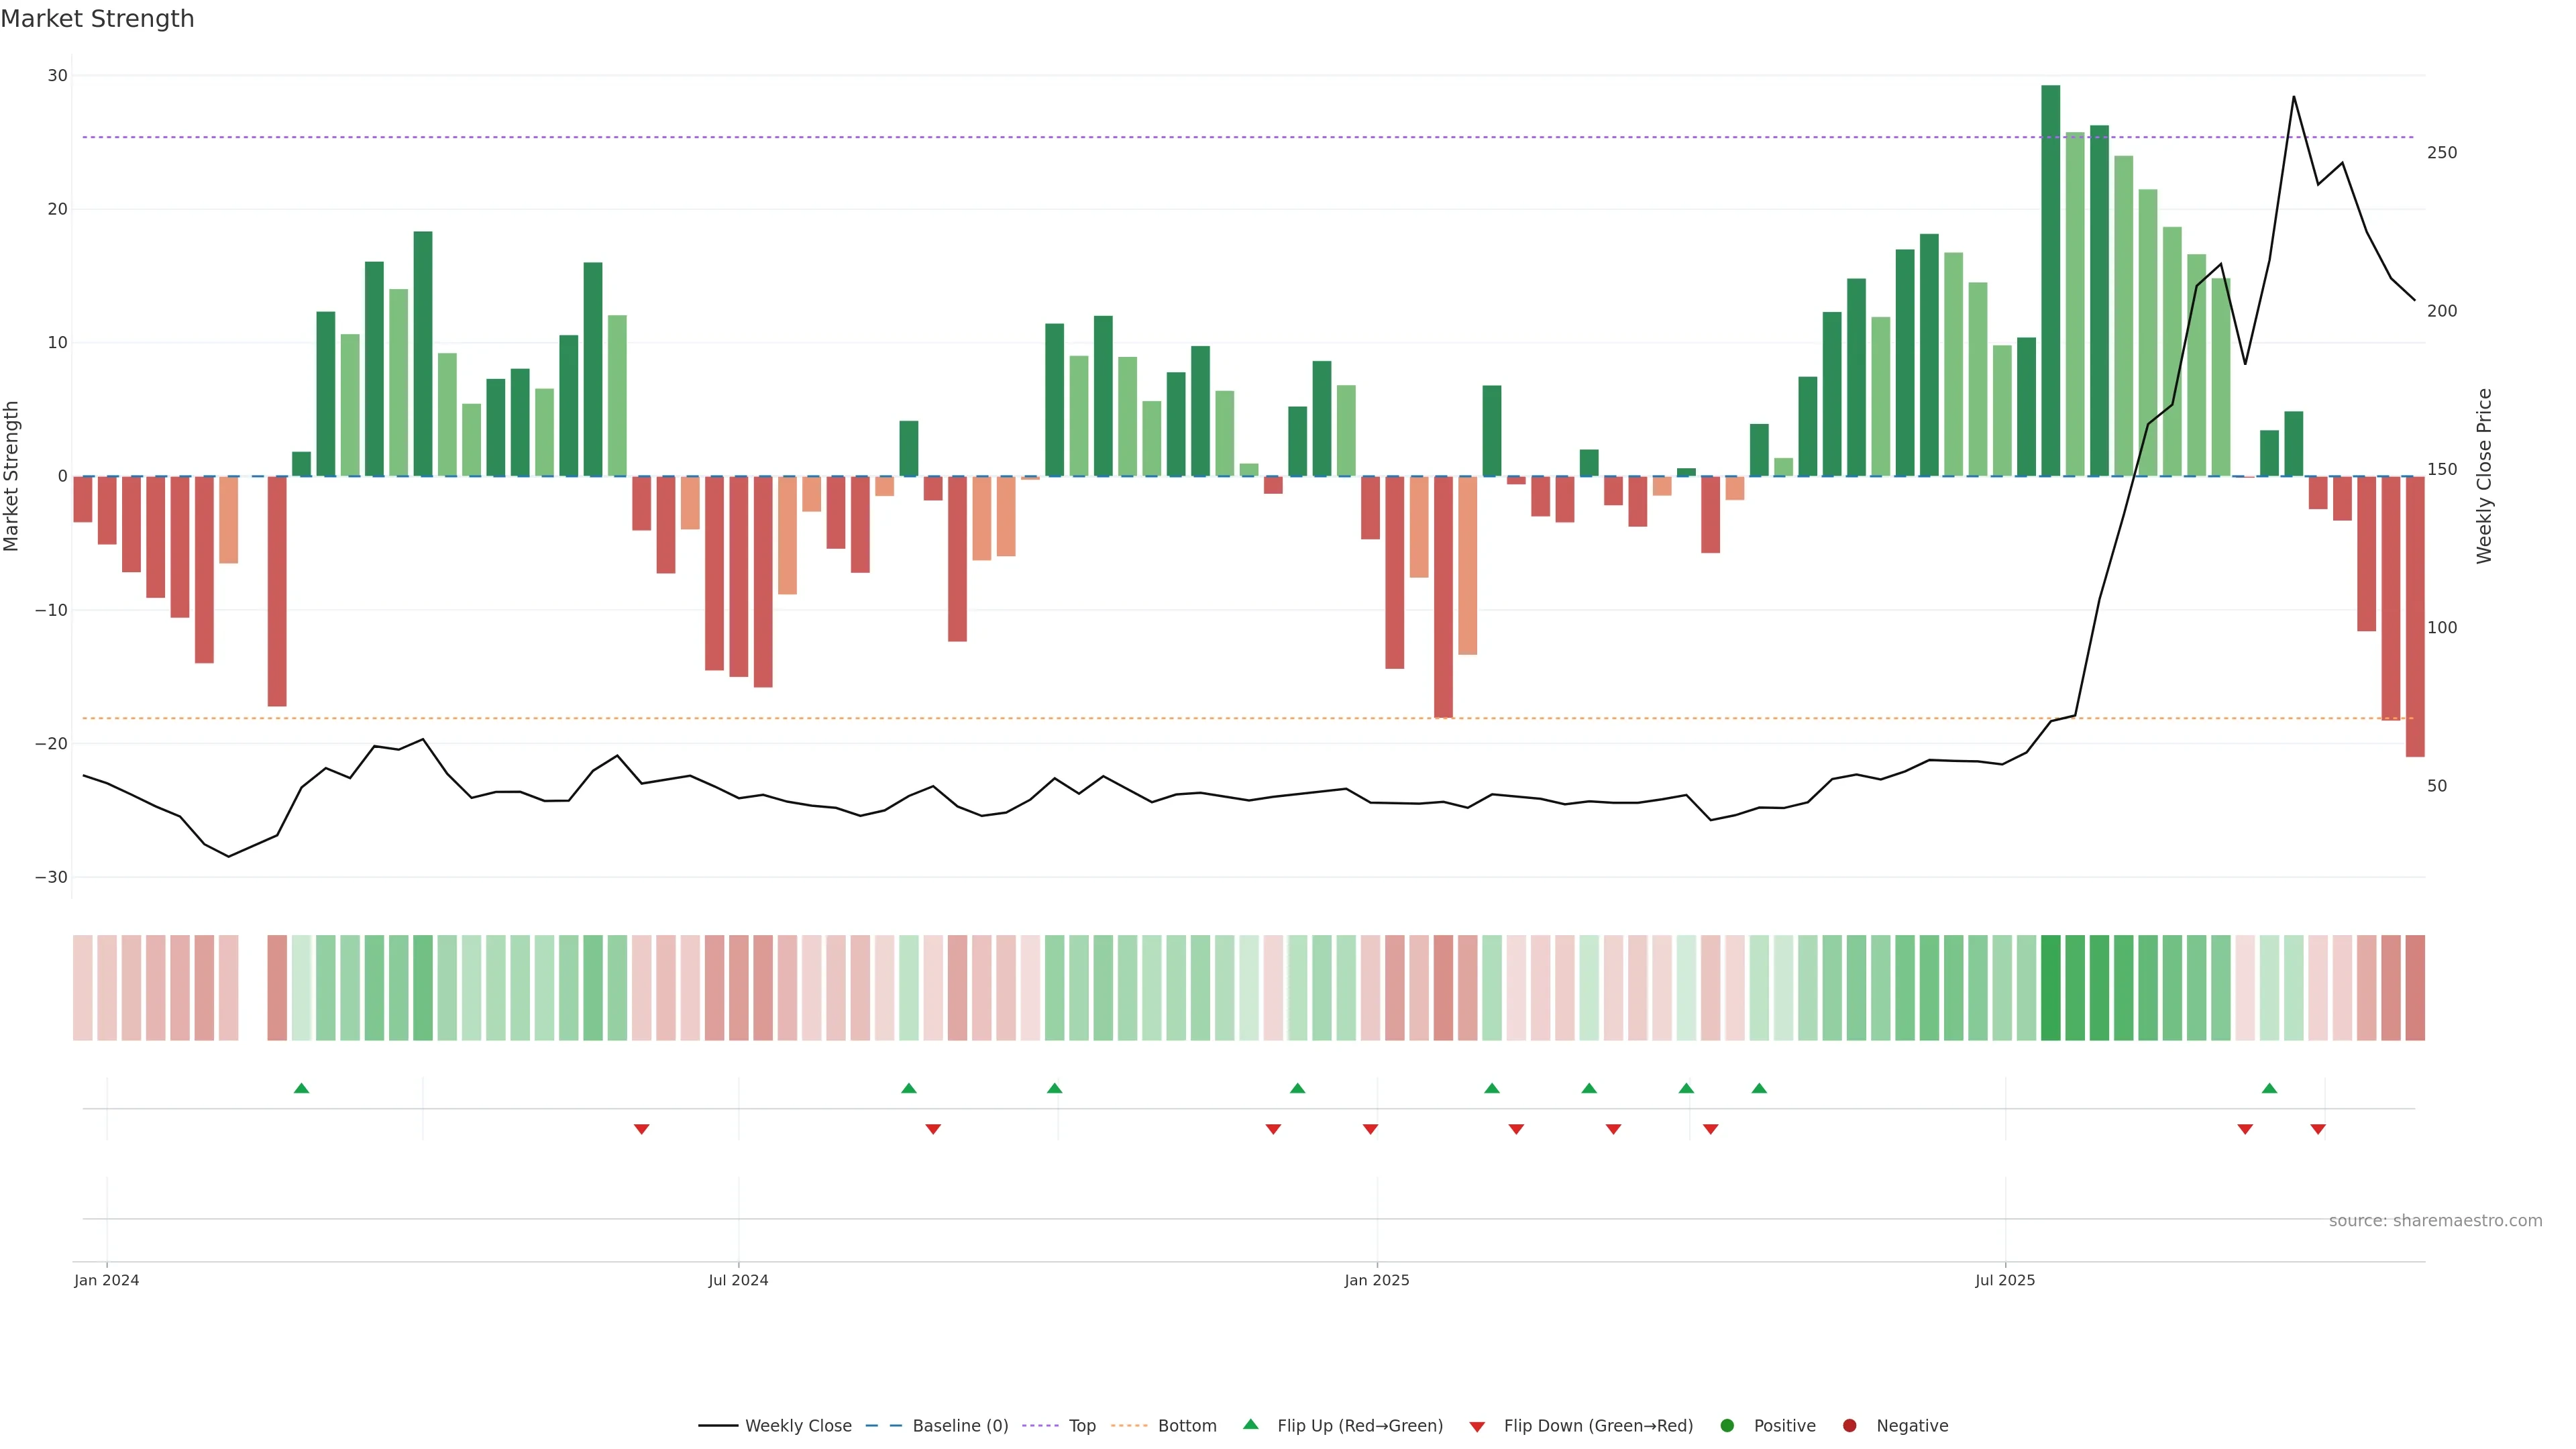Click the darkest green heatmap strip cell

(x=2050, y=988)
